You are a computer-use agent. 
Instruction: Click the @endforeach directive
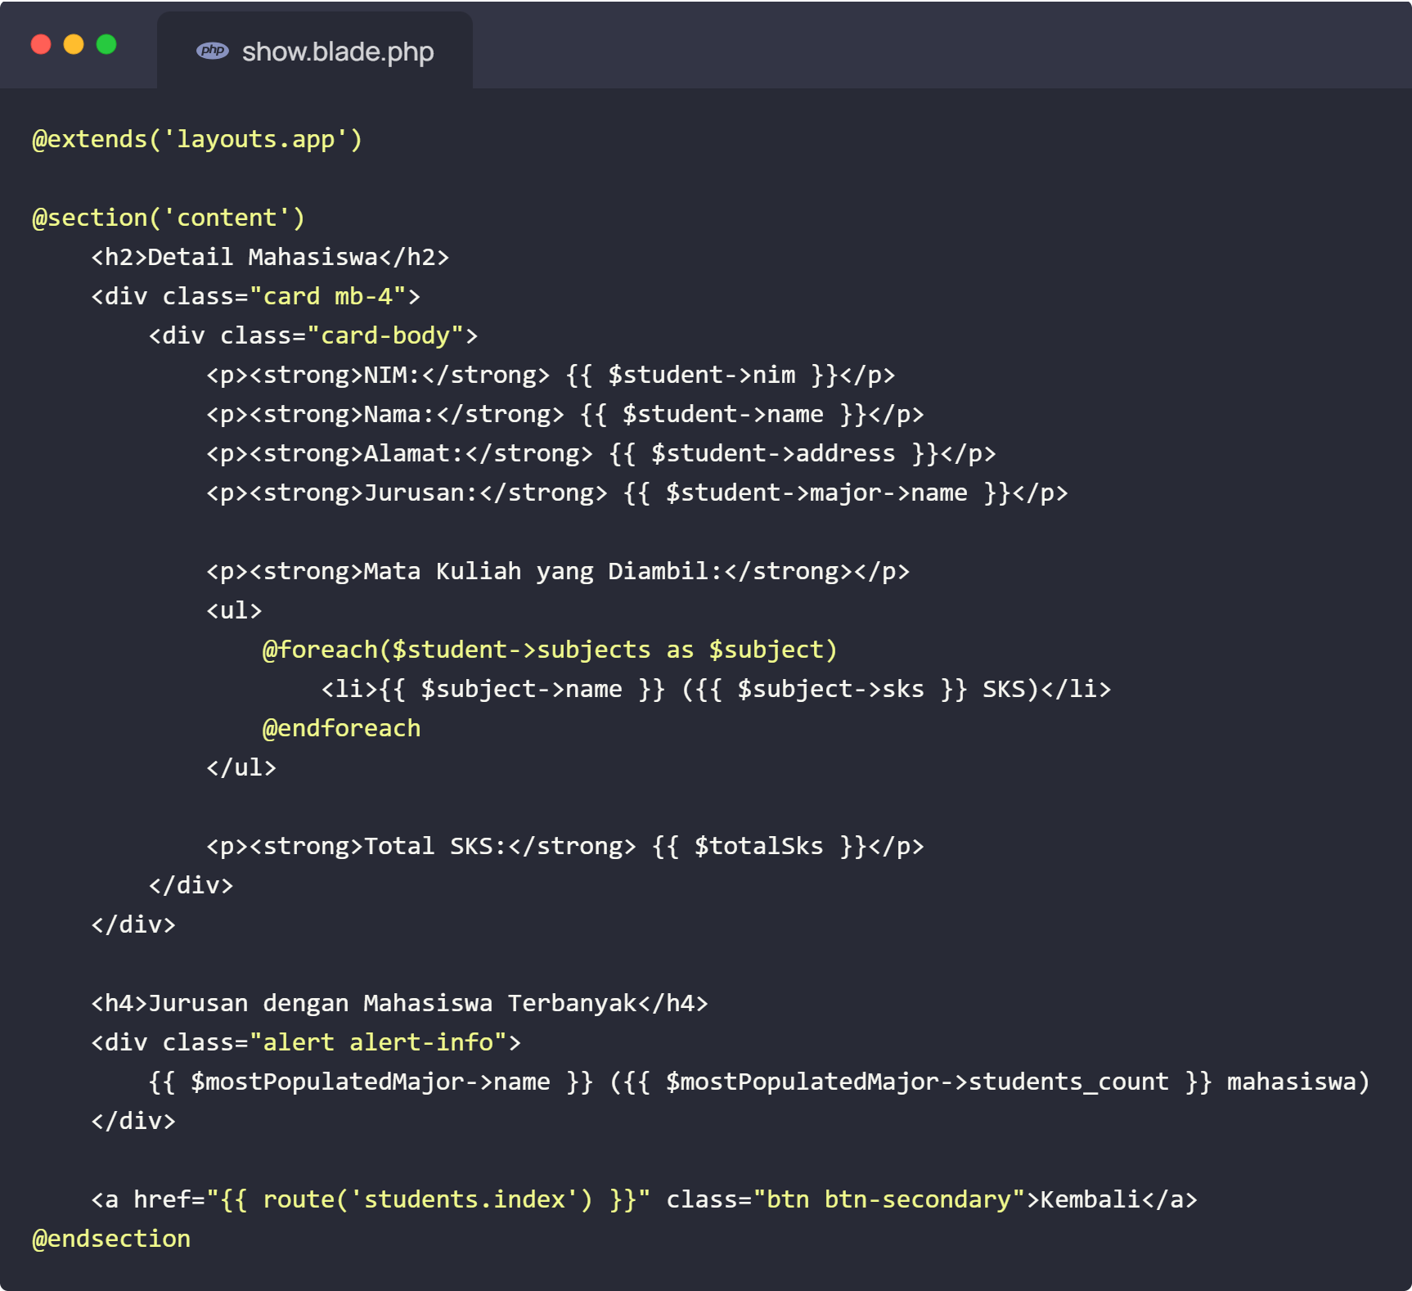pos(341,728)
